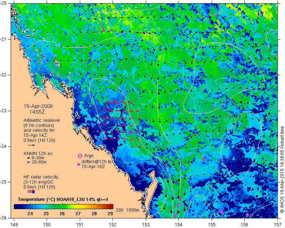
Task: Click the 'Argo' legend label
Action: [x=89, y=156]
